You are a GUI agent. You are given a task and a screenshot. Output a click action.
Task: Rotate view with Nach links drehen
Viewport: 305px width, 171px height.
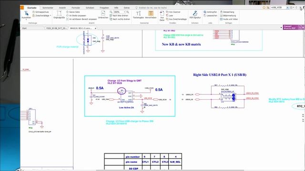(119, 16)
